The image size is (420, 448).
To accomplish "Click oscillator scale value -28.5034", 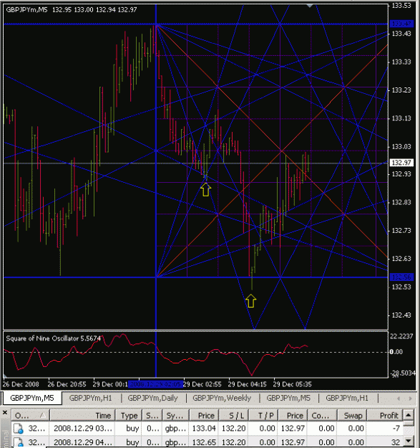I will 402,373.
